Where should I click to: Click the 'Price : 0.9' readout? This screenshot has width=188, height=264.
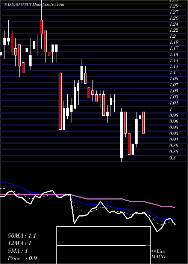(22, 258)
